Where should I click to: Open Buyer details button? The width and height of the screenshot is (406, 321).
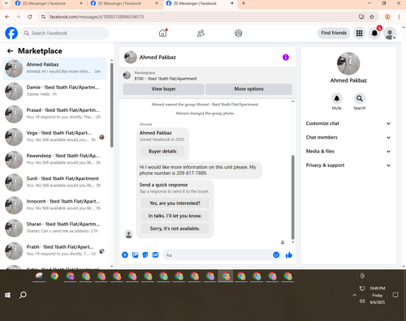coord(162,152)
